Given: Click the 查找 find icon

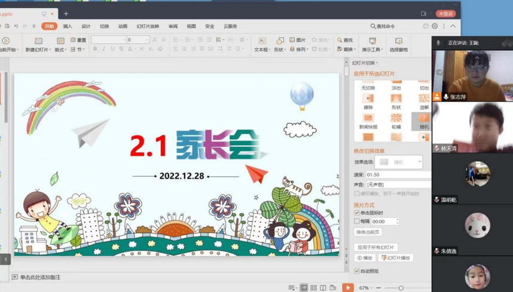Looking at the screenshot, I should (x=344, y=40).
